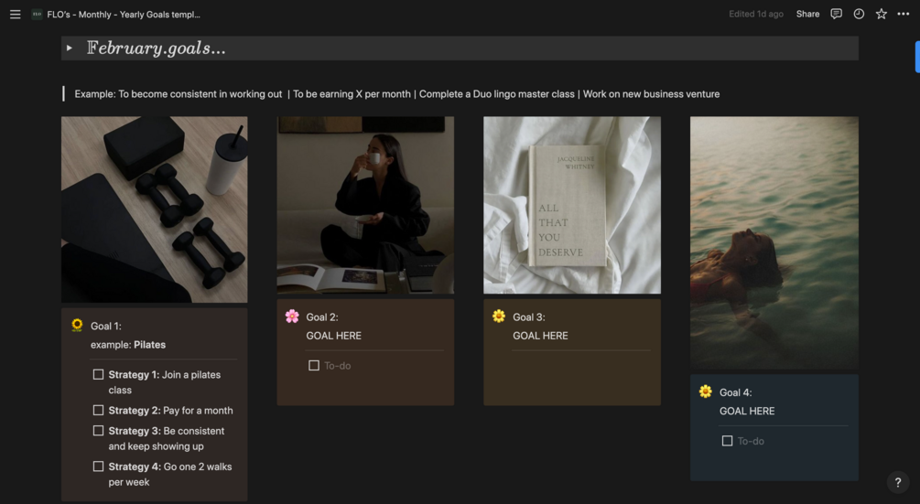Check Strategy 2 Pay for a month
The width and height of the screenshot is (920, 504).
pyautogui.click(x=98, y=410)
